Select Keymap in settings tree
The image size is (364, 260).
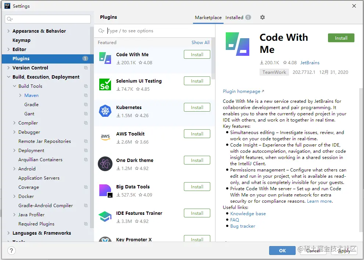click(x=21, y=40)
